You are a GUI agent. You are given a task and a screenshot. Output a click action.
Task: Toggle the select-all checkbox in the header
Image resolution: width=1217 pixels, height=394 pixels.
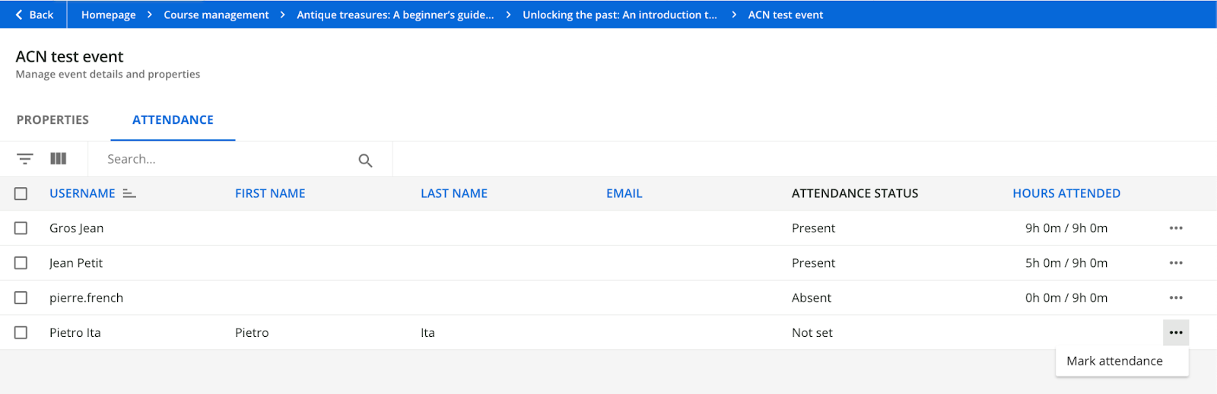click(x=21, y=194)
